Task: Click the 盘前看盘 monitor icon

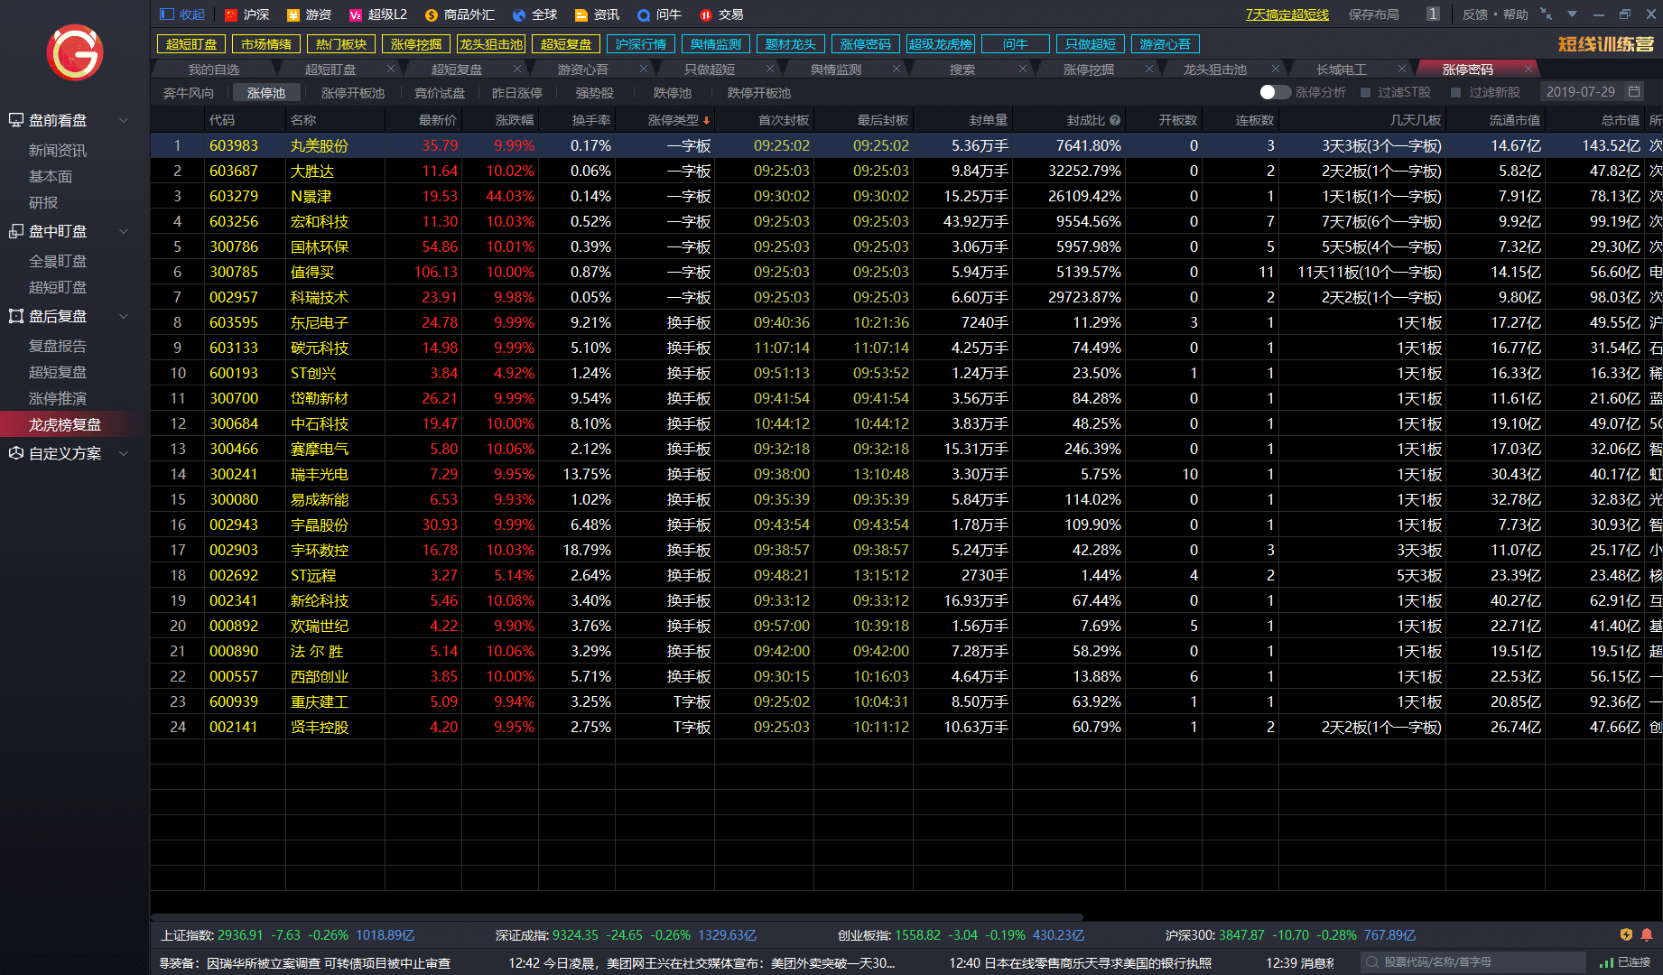Action: [x=16, y=120]
